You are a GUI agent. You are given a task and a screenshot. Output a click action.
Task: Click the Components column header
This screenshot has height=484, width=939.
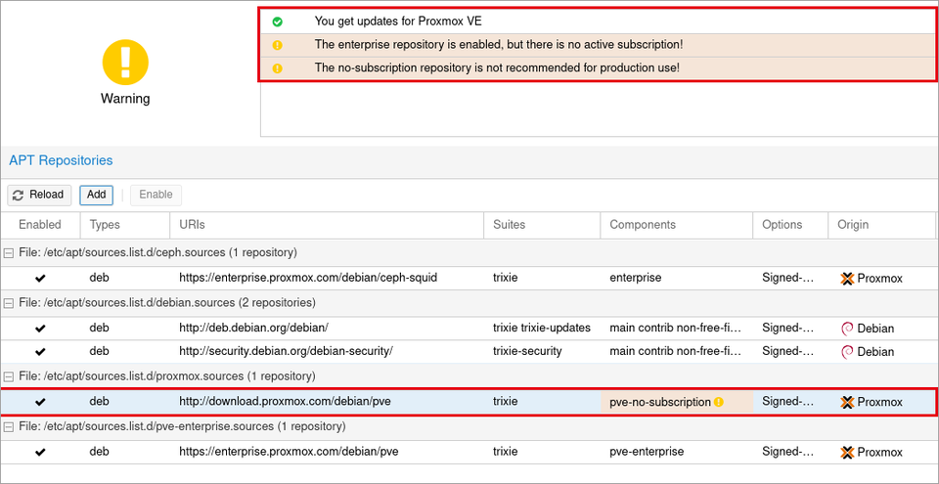pyautogui.click(x=677, y=225)
